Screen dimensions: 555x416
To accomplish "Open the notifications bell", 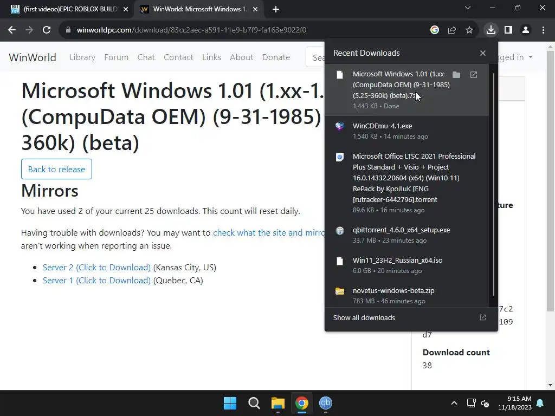I will coord(540,403).
